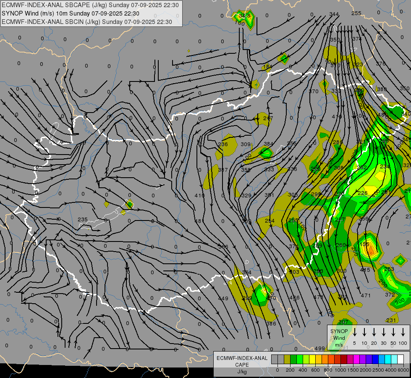The width and height of the screenshot is (411, 378).
Task: Click the map value 436
Action: coord(294,297)
